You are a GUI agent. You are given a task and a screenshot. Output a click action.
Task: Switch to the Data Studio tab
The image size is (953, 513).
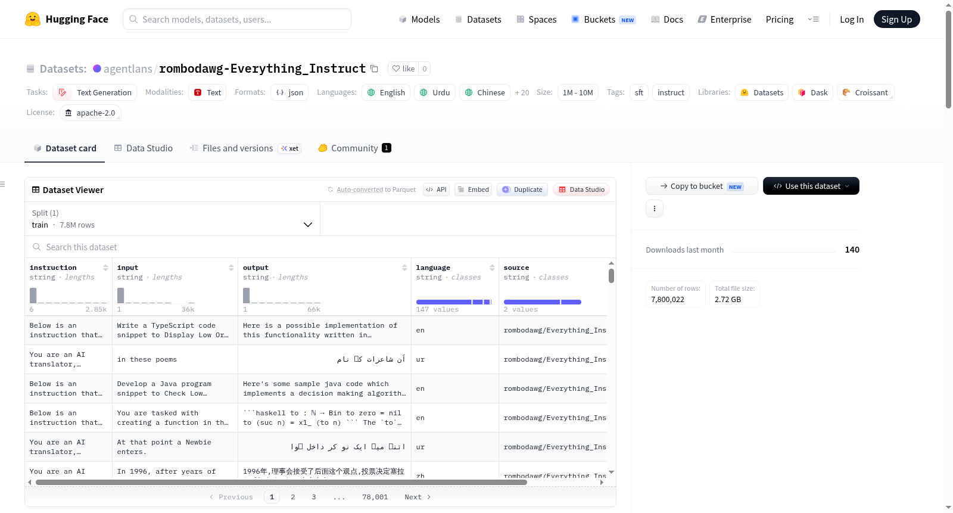(144, 148)
